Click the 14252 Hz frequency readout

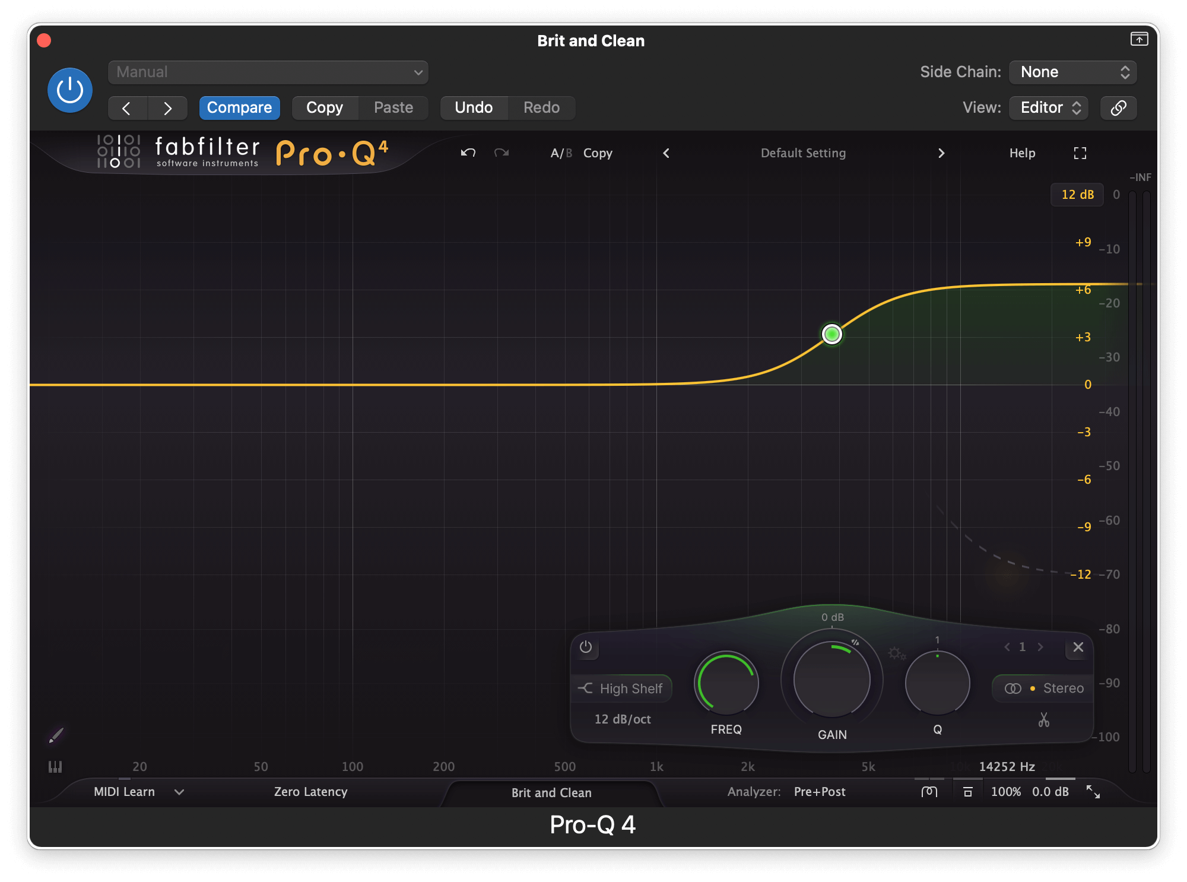pos(1007,767)
